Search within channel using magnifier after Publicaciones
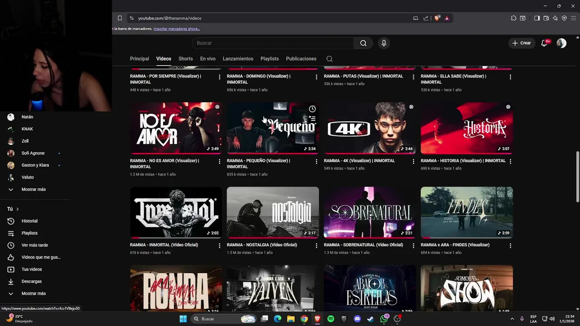 pos(329,59)
